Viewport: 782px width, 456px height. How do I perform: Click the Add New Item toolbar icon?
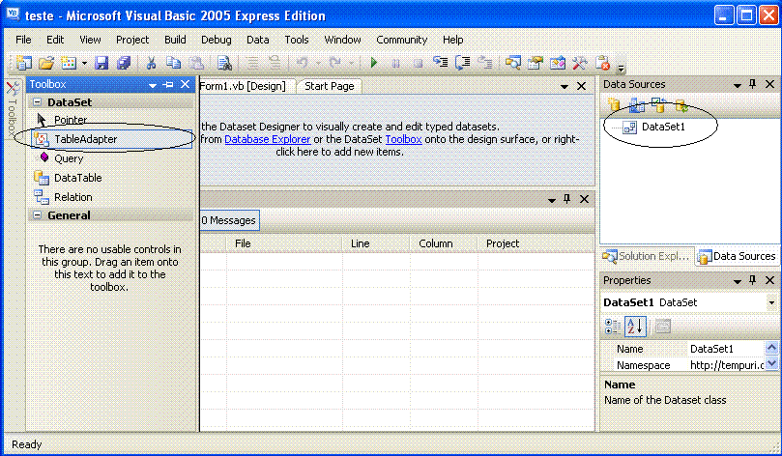point(69,63)
